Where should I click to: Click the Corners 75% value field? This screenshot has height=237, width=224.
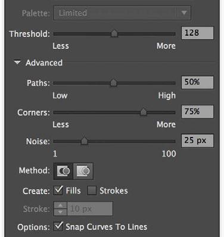pos(197,111)
